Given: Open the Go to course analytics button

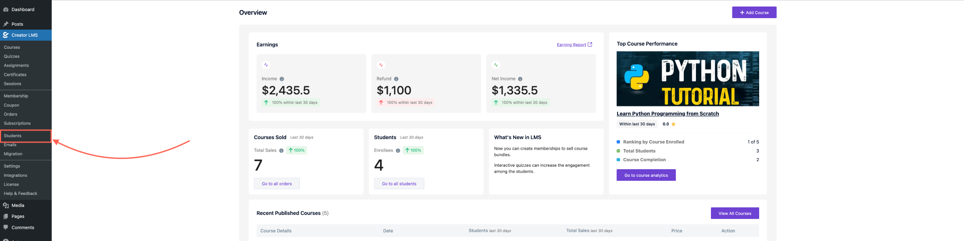Looking at the screenshot, I should [x=646, y=175].
